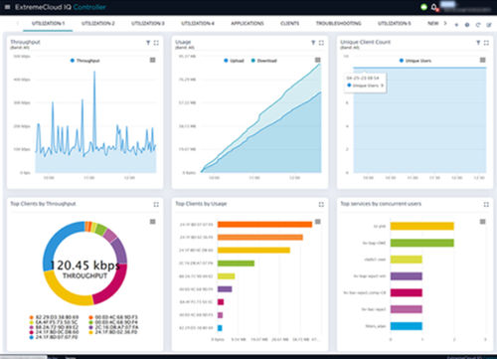Toggle legend entry EA:4F:F5:73:50:5C
Image resolution: width=497 pixels, height=359 pixels.
[x=54, y=322]
